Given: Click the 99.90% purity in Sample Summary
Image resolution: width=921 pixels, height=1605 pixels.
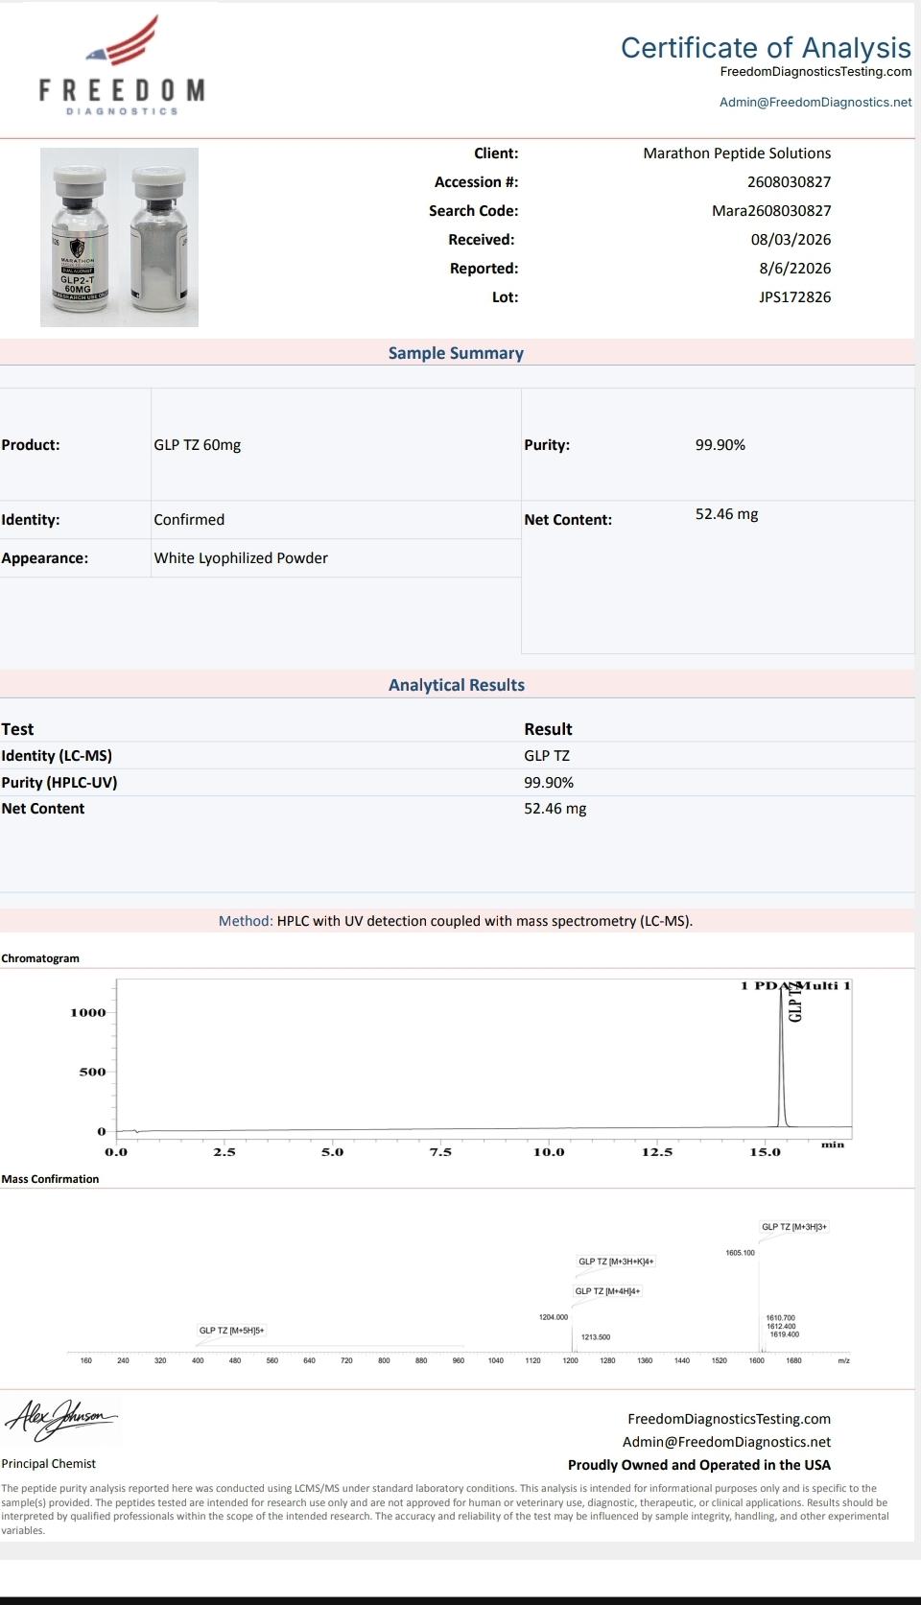Looking at the screenshot, I should tap(720, 445).
